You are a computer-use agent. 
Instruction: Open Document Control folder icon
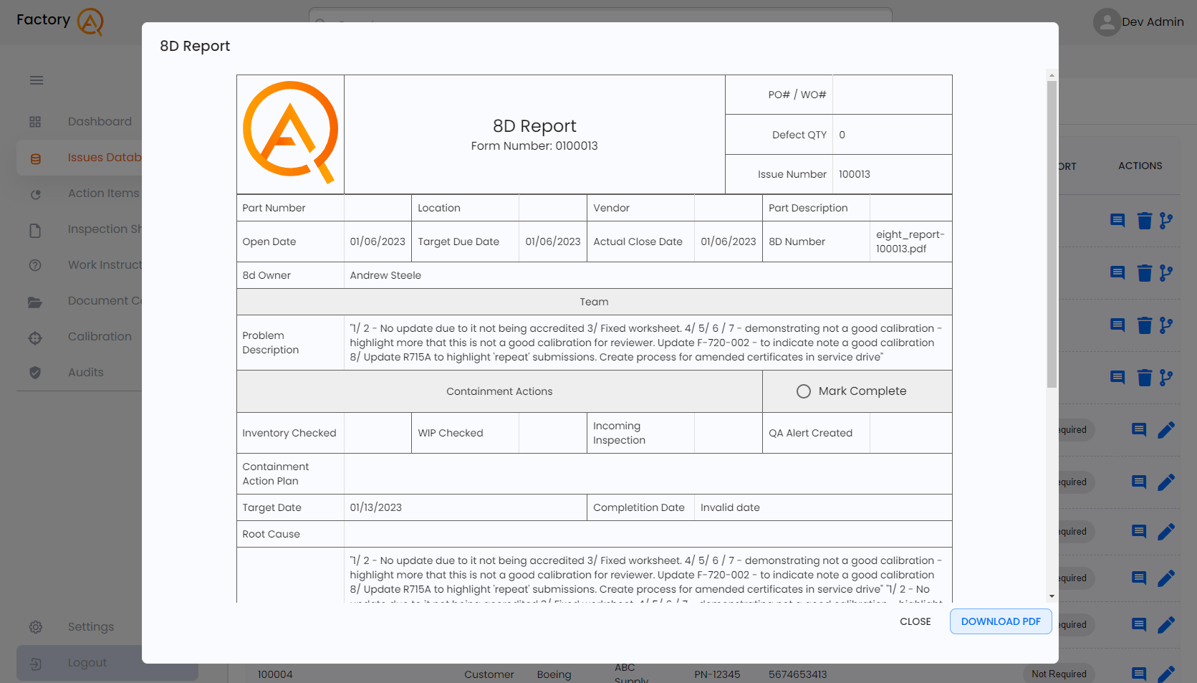coord(35,301)
